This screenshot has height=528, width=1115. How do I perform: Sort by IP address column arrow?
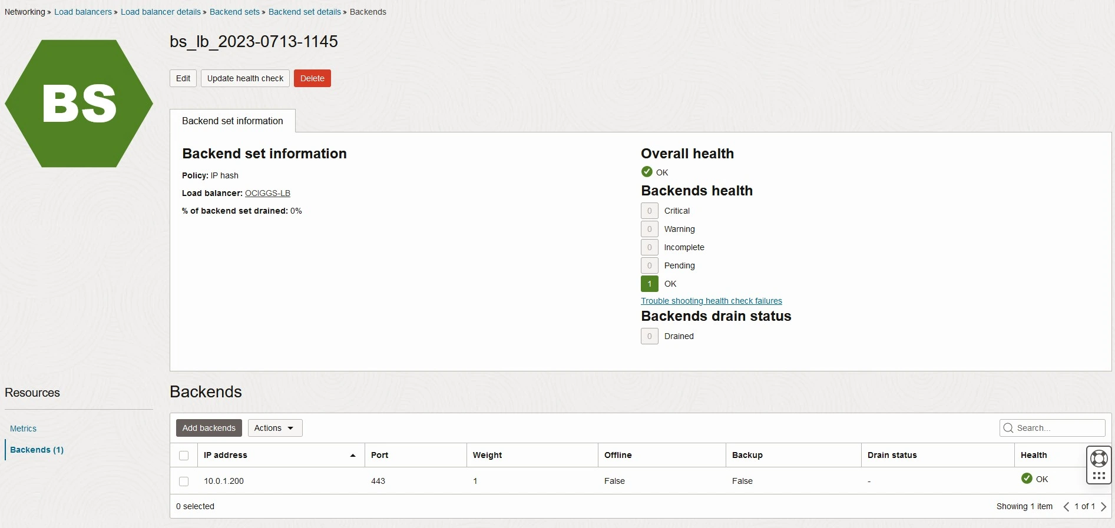(353, 456)
